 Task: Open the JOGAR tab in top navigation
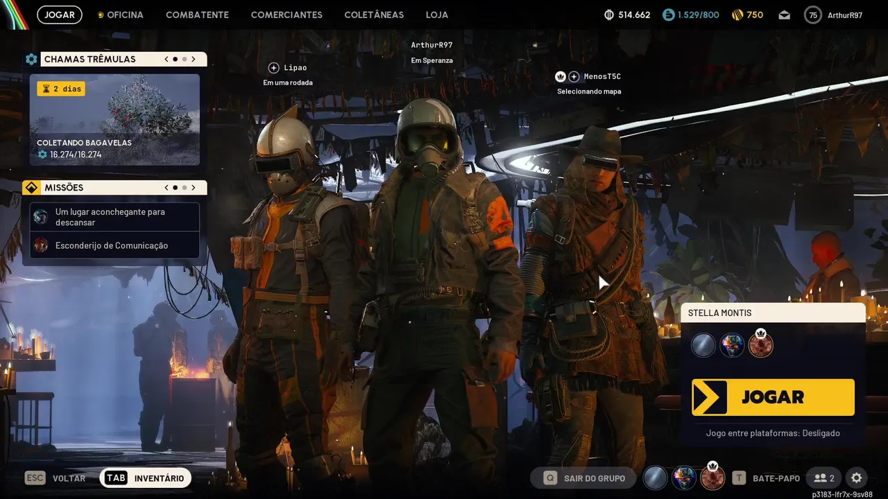click(x=60, y=15)
